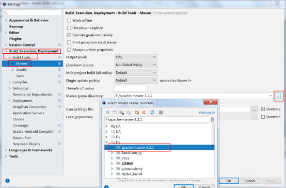286x188 pixels.
Task: Collapse Build, Execution, Deployment node
Action: point(6,51)
